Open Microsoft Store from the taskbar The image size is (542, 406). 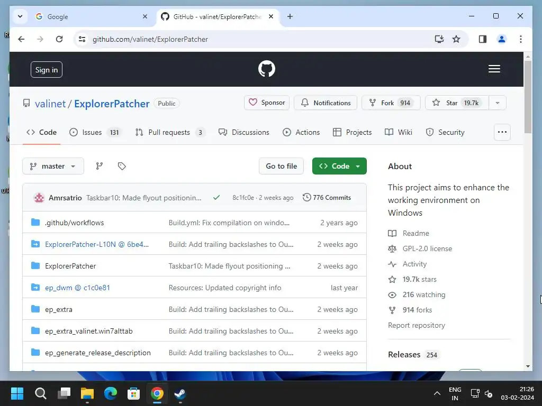tap(133, 393)
